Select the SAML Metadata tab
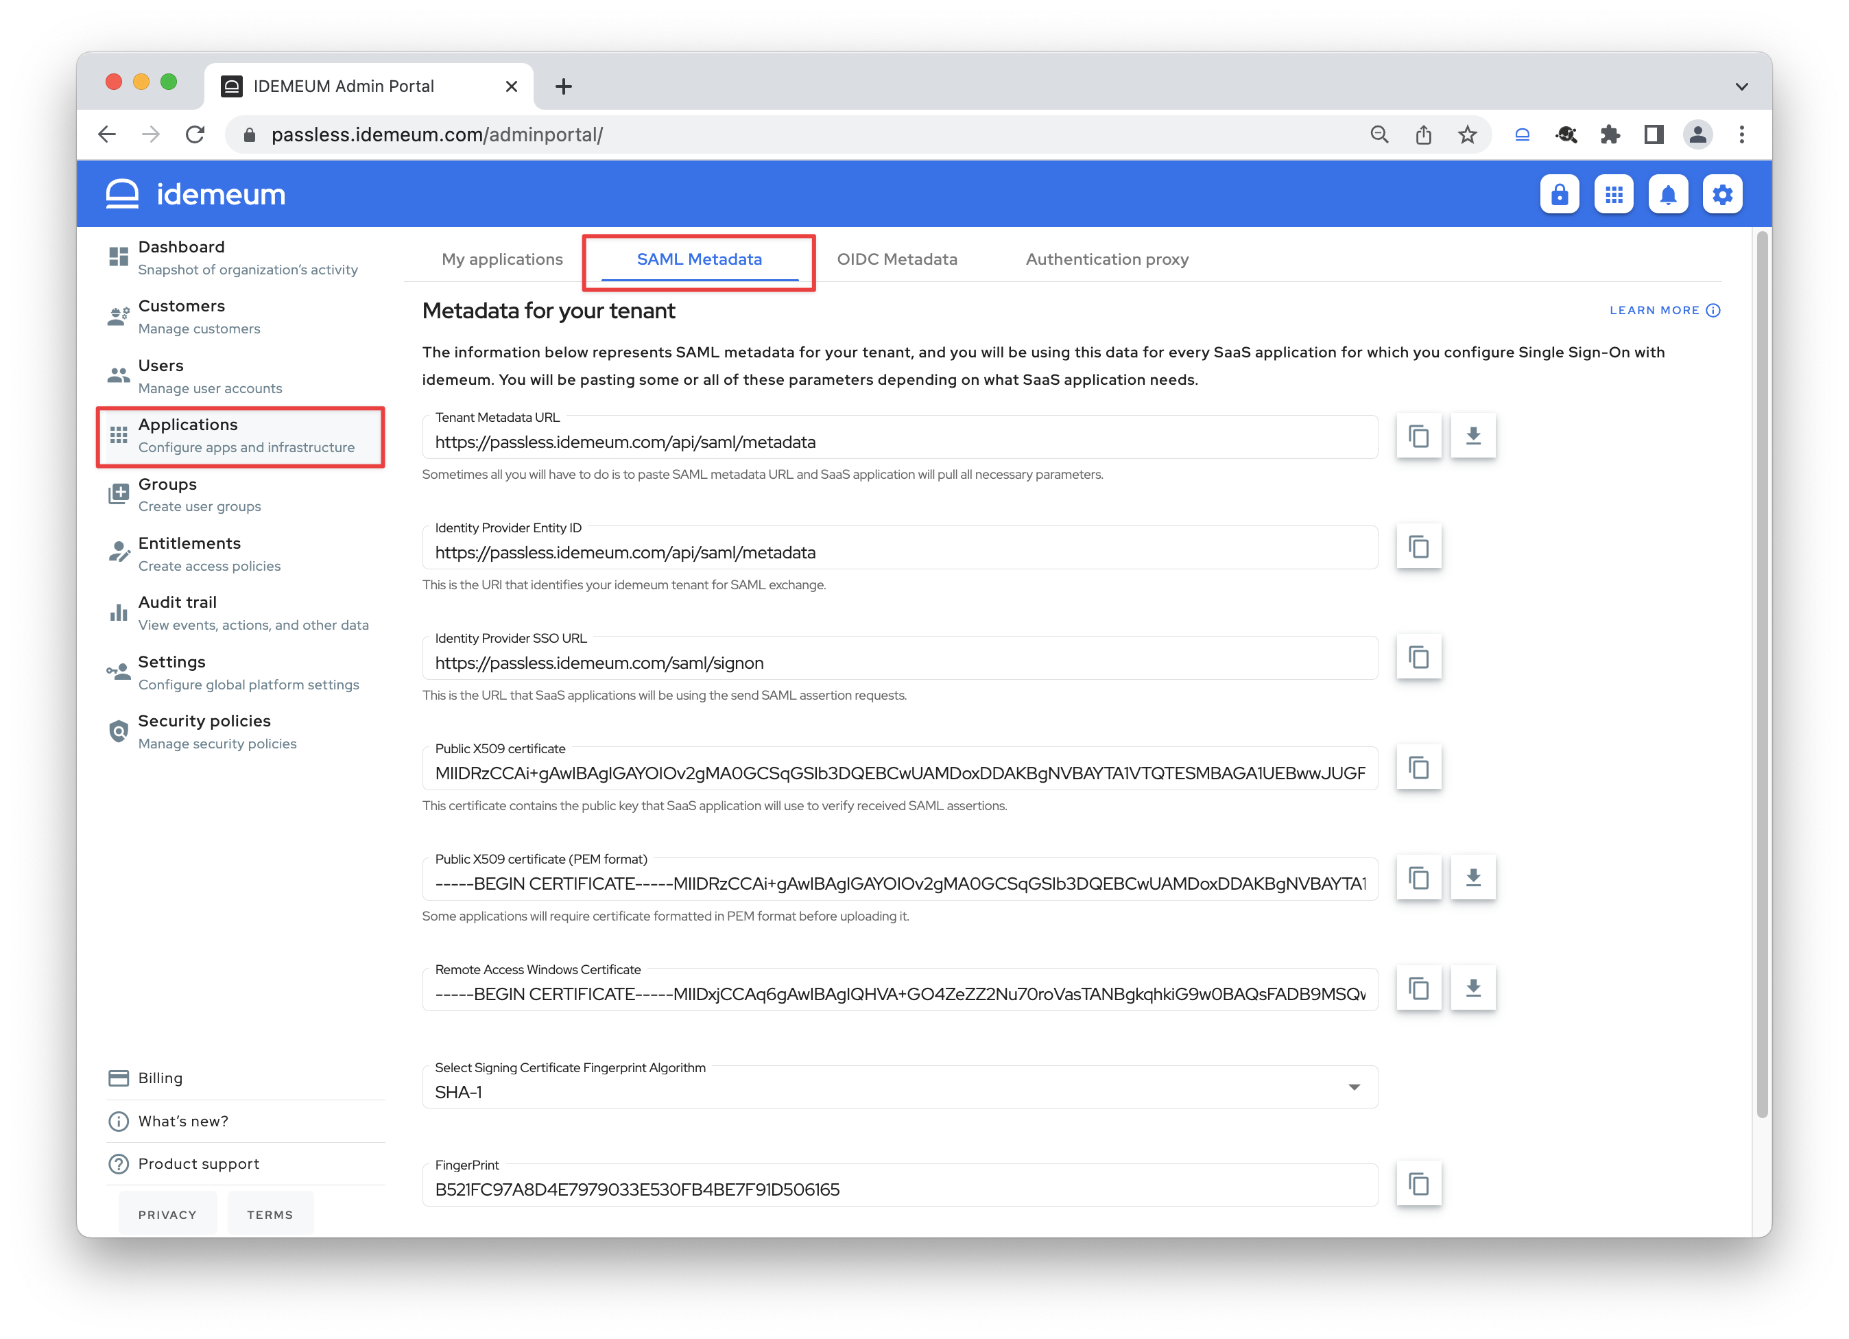This screenshot has width=1849, height=1339. (x=700, y=259)
